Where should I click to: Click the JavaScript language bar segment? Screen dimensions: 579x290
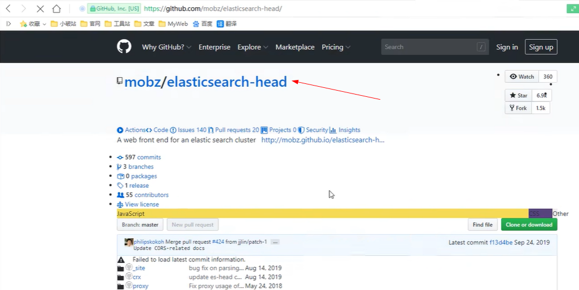[323, 214]
